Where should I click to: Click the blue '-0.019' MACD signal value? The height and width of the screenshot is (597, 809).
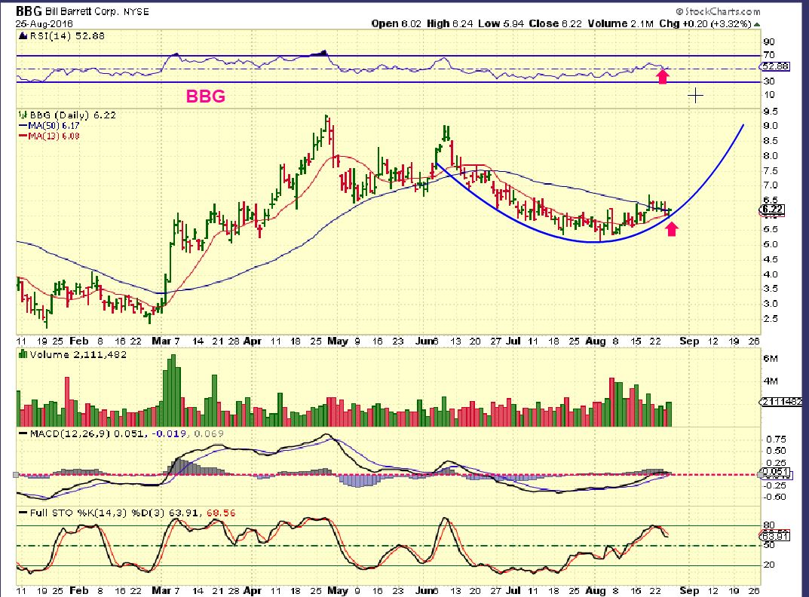click(x=169, y=433)
